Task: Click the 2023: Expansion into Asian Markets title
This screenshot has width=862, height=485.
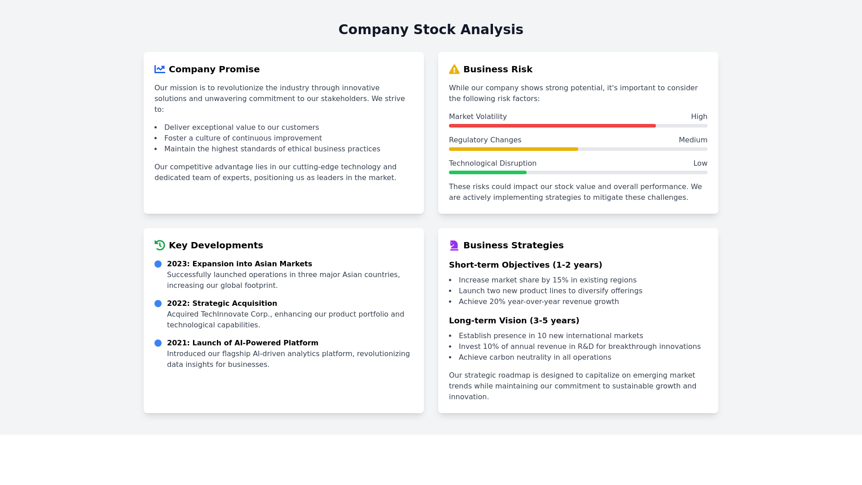Action: (x=239, y=264)
